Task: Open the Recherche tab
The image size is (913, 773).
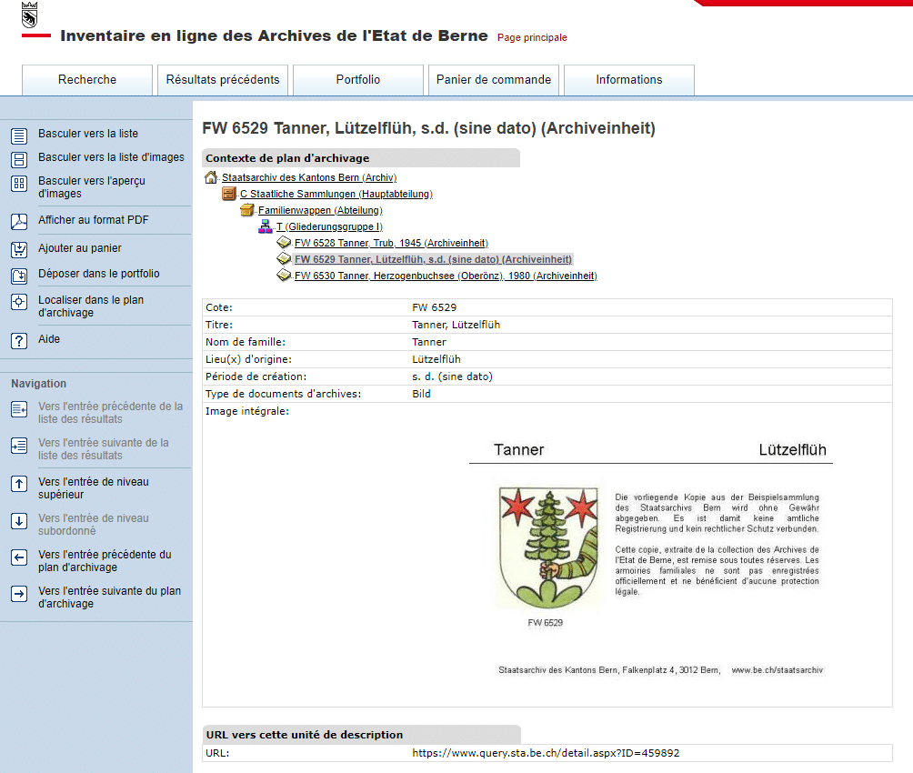Action: (x=87, y=80)
